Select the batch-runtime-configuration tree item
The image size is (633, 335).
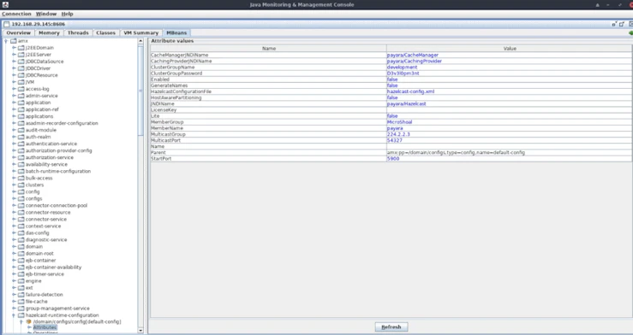[57, 171]
